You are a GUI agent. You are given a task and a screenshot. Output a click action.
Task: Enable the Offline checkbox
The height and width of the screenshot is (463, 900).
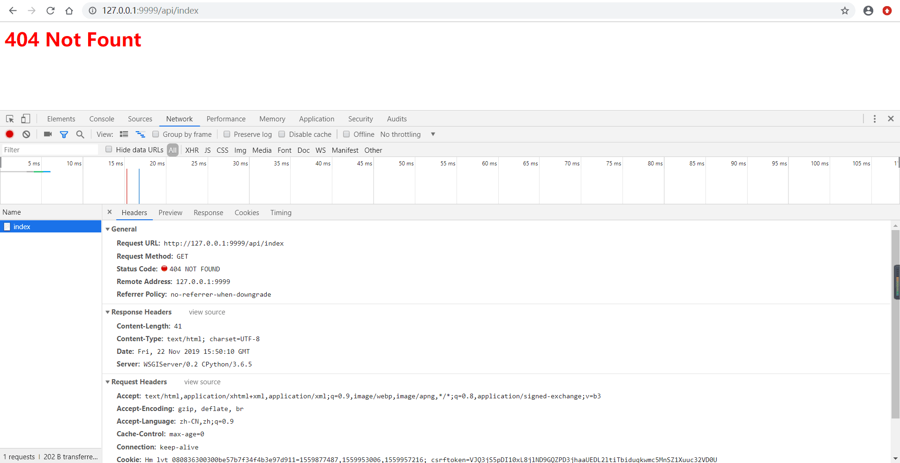[346, 134]
